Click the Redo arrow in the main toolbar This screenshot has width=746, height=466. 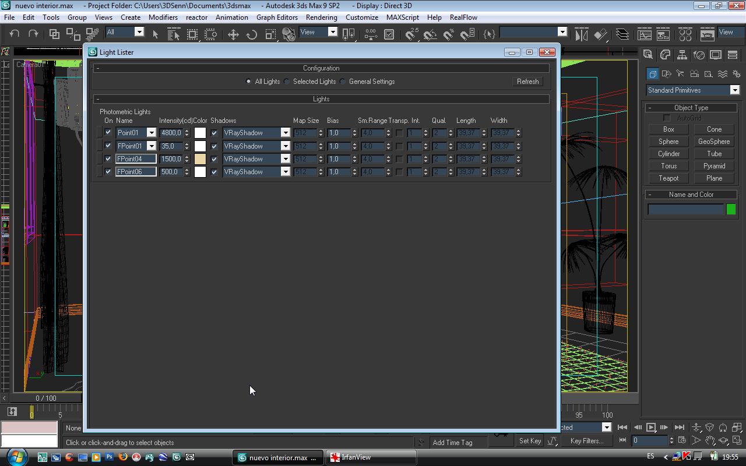point(33,34)
